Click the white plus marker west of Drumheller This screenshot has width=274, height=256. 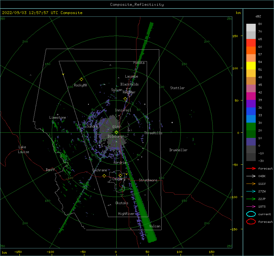pos(172,122)
